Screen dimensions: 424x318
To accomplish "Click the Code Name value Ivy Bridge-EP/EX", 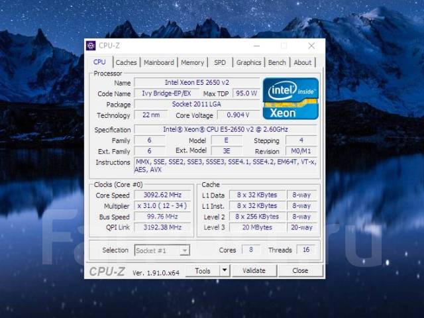I will pos(166,93).
